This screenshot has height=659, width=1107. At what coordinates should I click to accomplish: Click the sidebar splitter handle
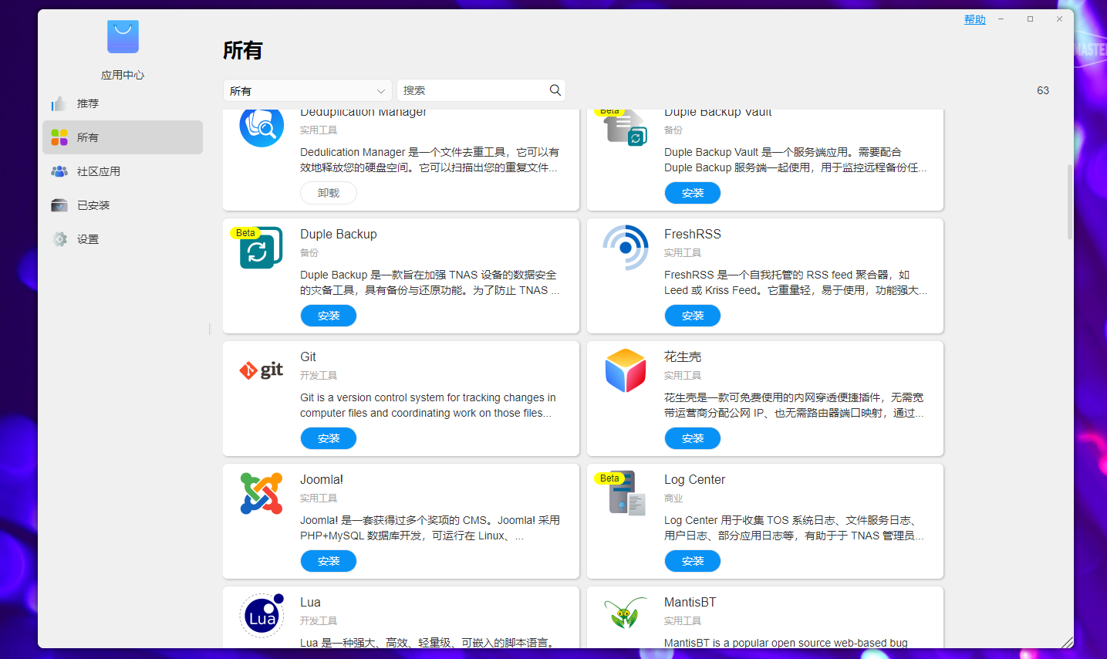[x=210, y=329]
